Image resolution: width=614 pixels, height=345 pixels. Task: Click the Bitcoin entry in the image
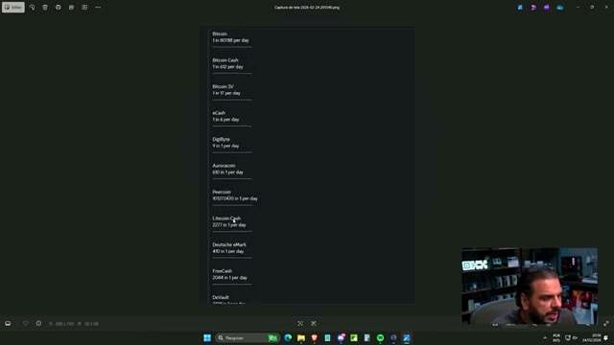point(230,37)
